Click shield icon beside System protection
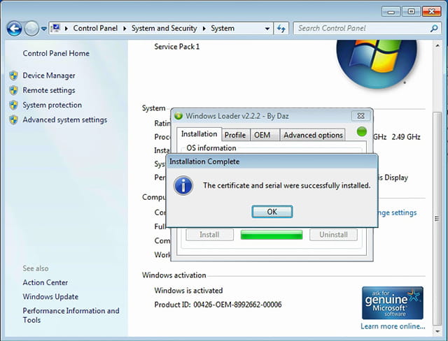This screenshot has width=448, height=341. tap(13, 106)
